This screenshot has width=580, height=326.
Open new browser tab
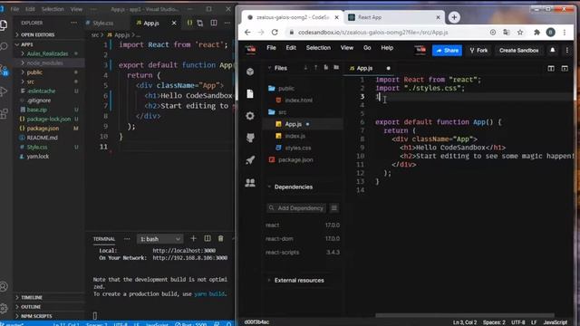[x=454, y=17]
